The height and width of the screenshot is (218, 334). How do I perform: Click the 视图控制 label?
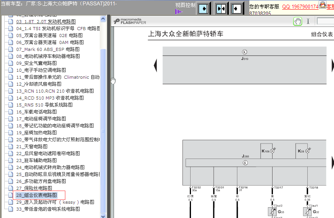185,5
